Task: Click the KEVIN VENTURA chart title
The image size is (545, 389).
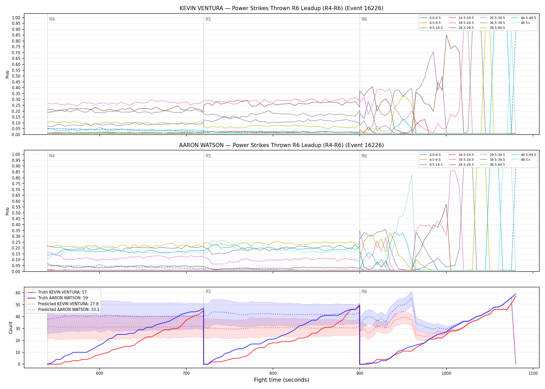Action: (x=281, y=8)
